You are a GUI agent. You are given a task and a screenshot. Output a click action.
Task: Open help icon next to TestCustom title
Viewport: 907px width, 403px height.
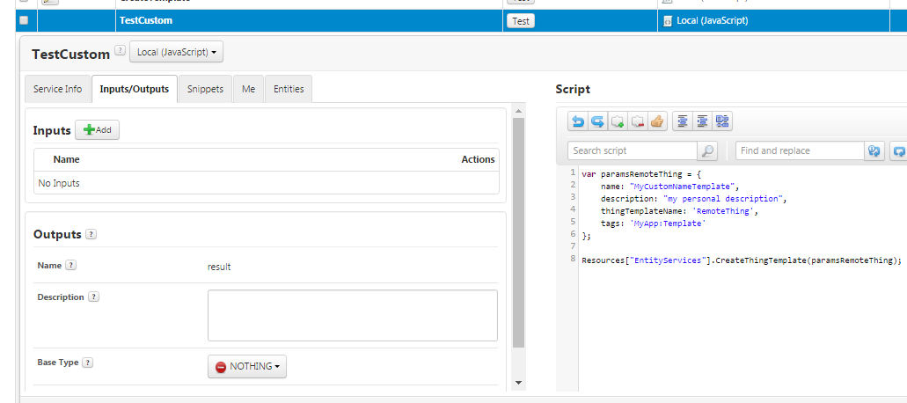click(x=120, y=50)
